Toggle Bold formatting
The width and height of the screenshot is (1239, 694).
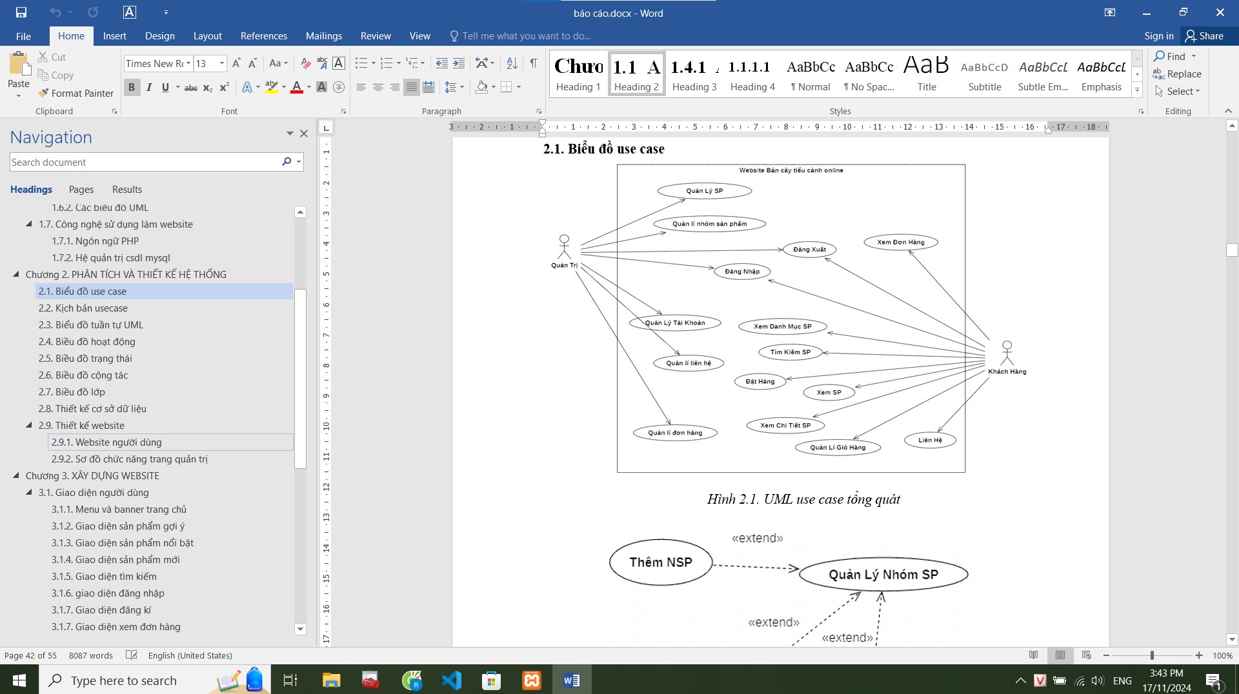[132, 87]
